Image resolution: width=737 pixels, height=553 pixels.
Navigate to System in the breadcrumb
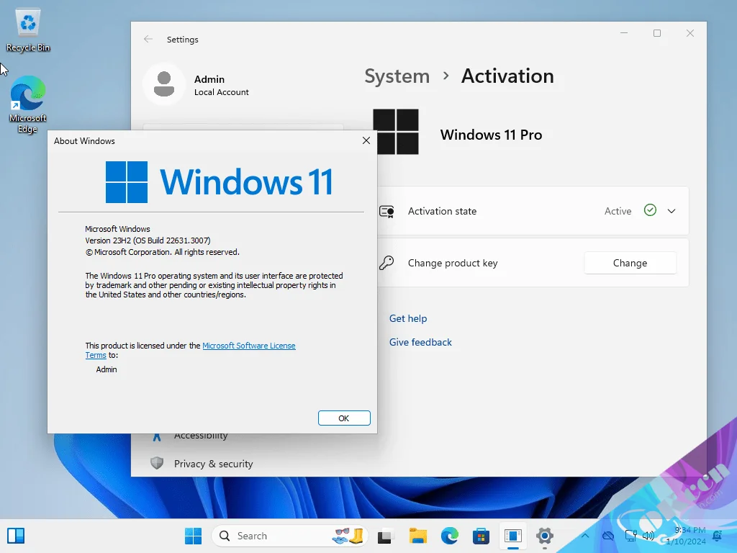tap(397, 76)
